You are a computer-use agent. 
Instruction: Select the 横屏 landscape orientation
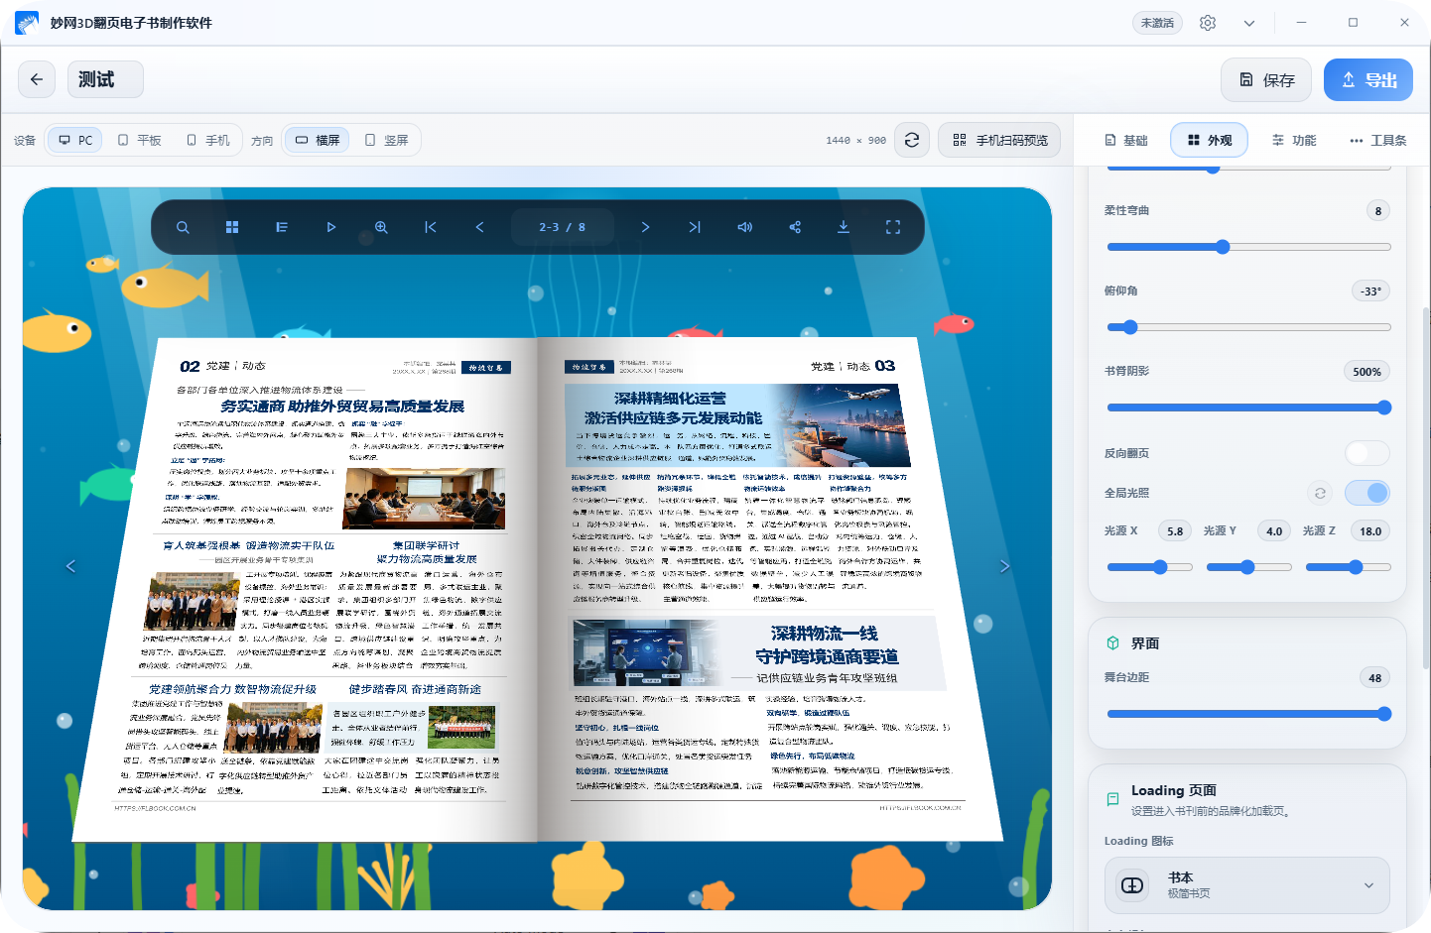pos(318,140)
